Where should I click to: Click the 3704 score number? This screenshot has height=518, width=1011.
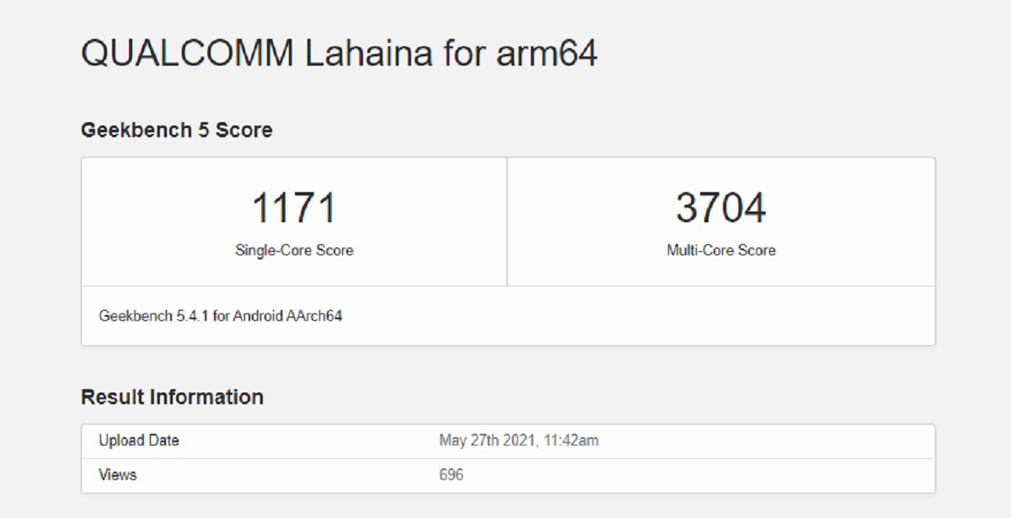click(x=721, y=208)
